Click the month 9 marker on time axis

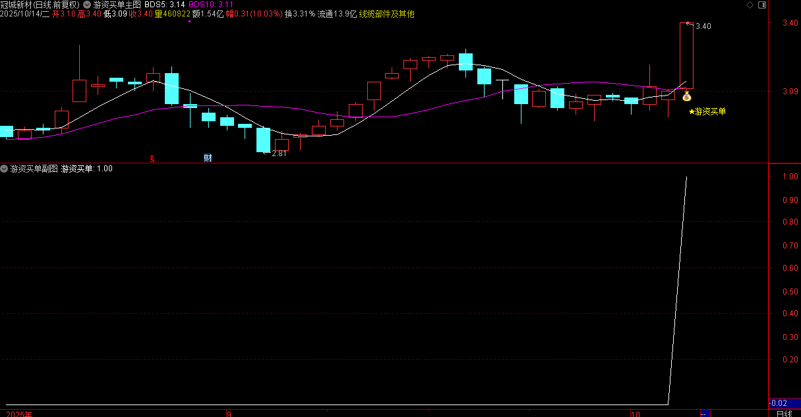[229, 414]
